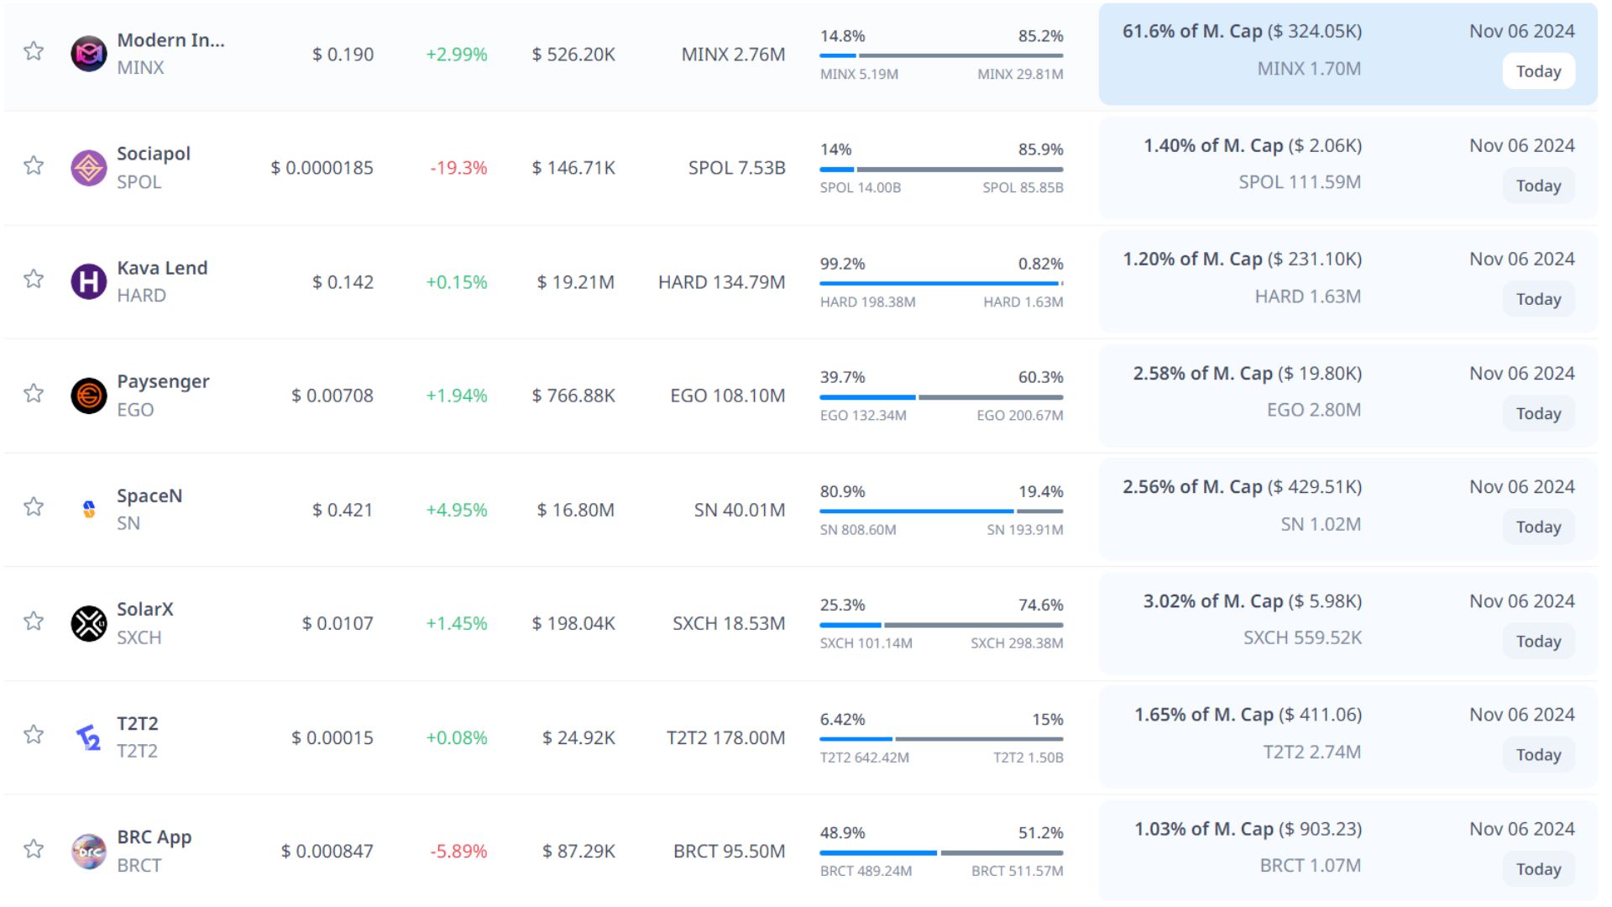Click the SpaceN unlocked supply progress bar

click(x=916, y=511)
